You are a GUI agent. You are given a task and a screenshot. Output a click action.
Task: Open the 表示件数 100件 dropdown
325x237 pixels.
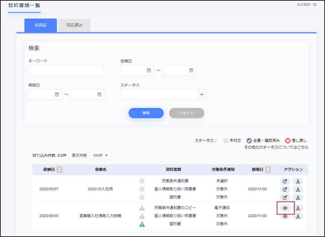(100, 155)
